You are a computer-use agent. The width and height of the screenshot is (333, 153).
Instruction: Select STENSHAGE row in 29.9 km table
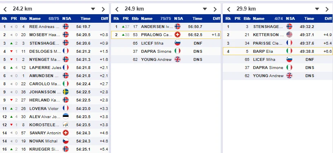(x=278, y=27)
